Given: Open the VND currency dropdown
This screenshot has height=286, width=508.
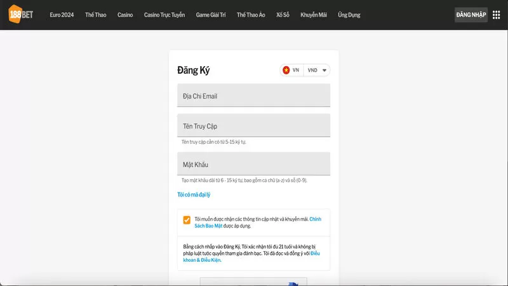Looking at the screenshot, I should pos(317,71).
